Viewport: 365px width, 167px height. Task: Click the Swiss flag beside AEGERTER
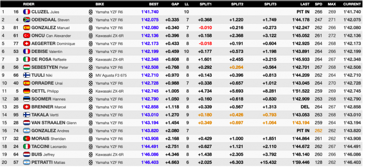(27, 43)
